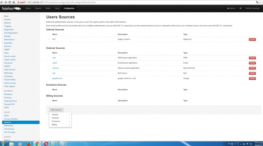Open Firewall SSO in sidebar
Screen dimensions: 263x146
point(9,104)
